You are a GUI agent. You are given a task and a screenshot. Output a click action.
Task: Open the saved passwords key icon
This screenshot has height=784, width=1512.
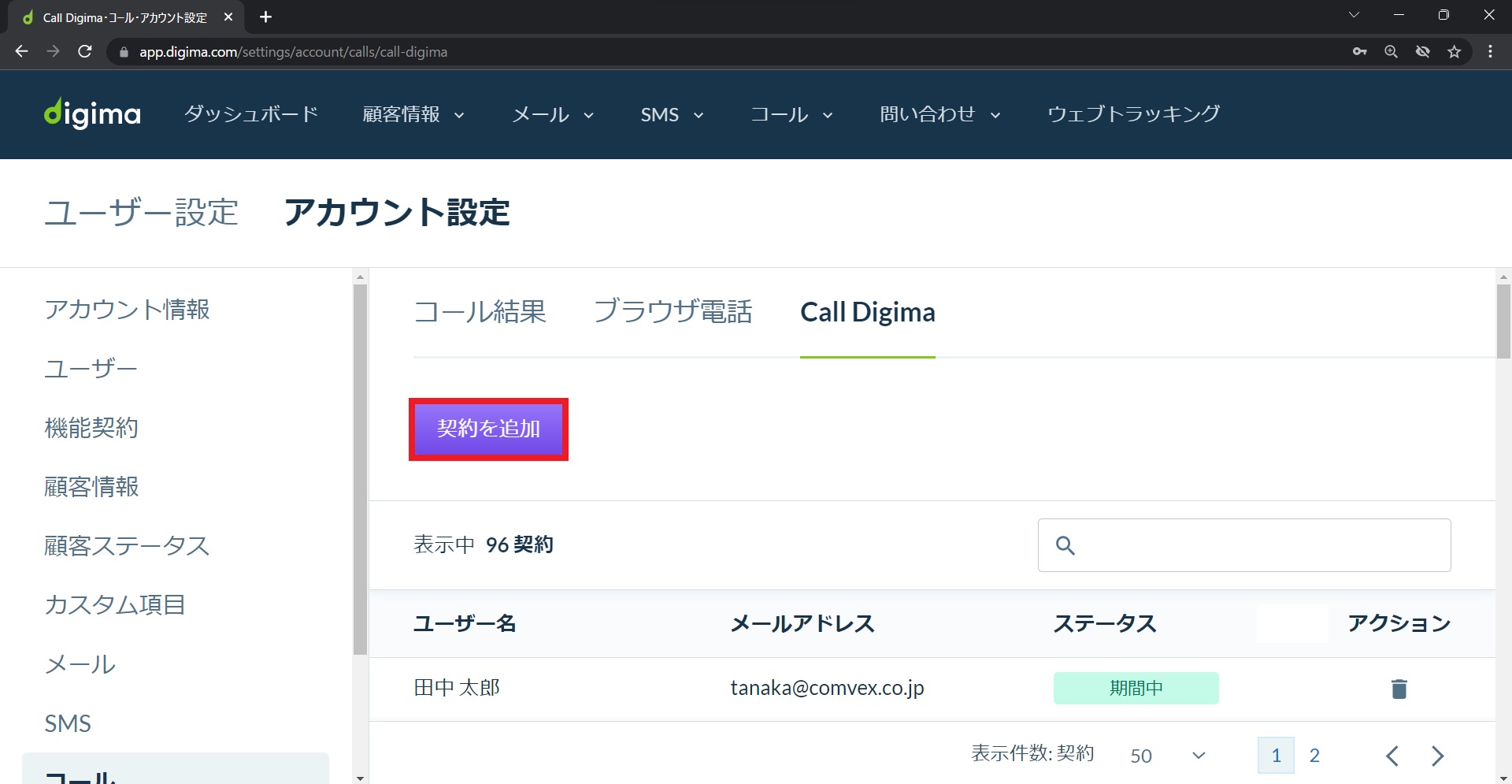pyautogui.click(x=1360, y=51)
